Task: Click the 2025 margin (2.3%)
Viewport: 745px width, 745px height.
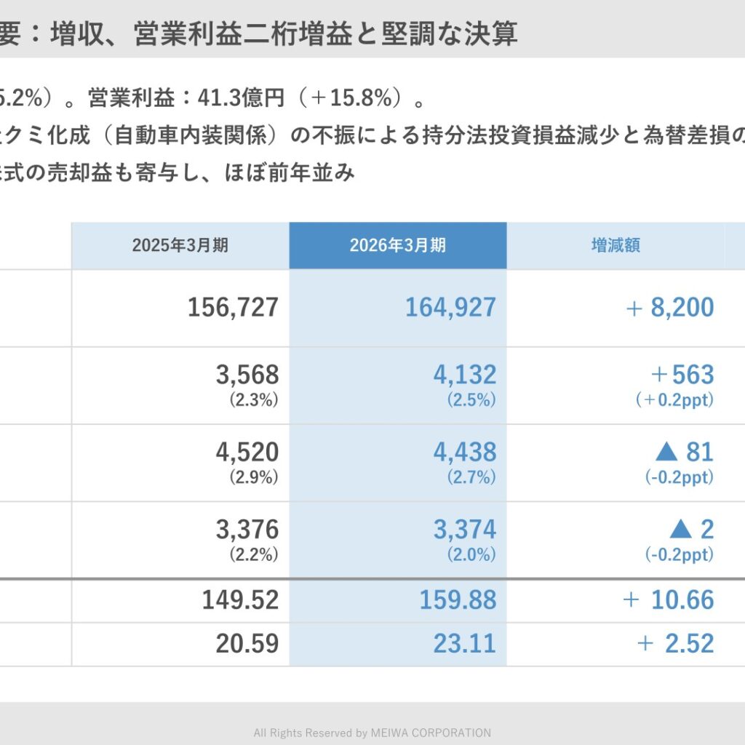Action: pyautogui.click(x=254, y=399)
